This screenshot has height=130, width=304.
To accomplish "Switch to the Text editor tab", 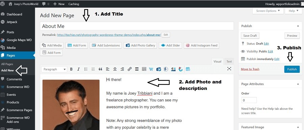I will pos(229,61).
